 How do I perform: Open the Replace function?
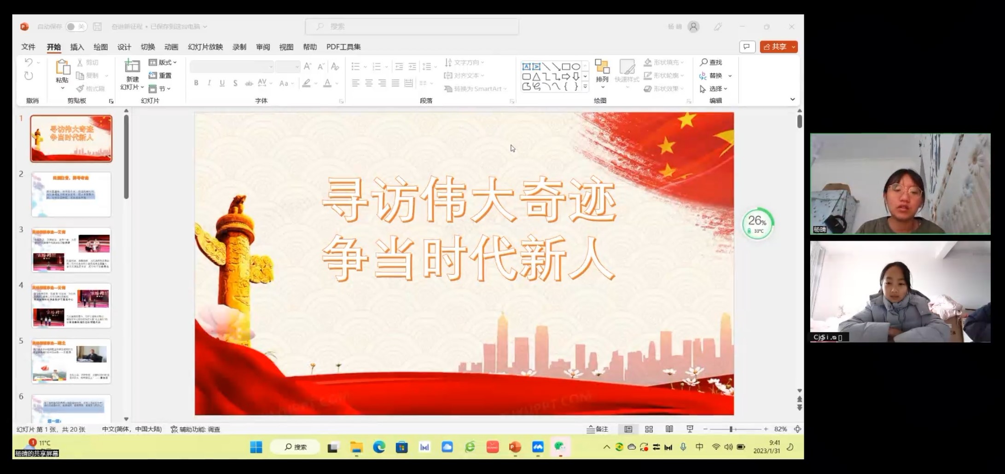click(x=713, y=75)
